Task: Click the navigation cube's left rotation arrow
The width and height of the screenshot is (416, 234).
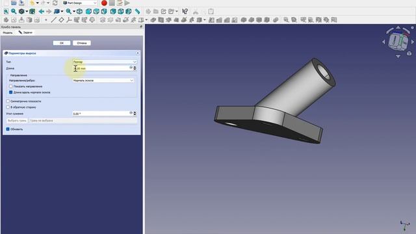Action: click(x=383, y=42)
